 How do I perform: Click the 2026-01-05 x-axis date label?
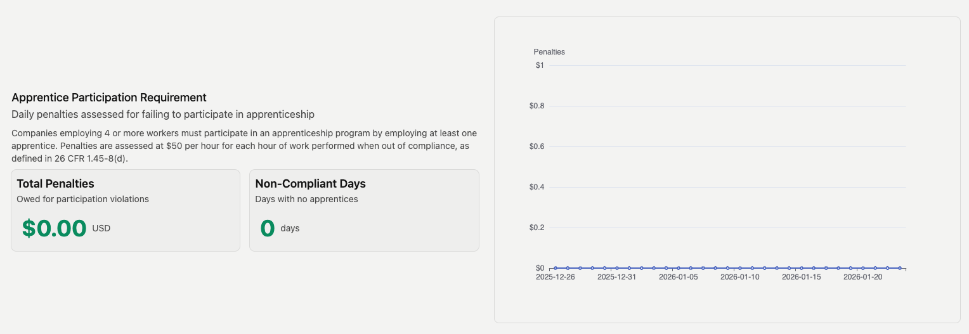[x=679, y=277]
